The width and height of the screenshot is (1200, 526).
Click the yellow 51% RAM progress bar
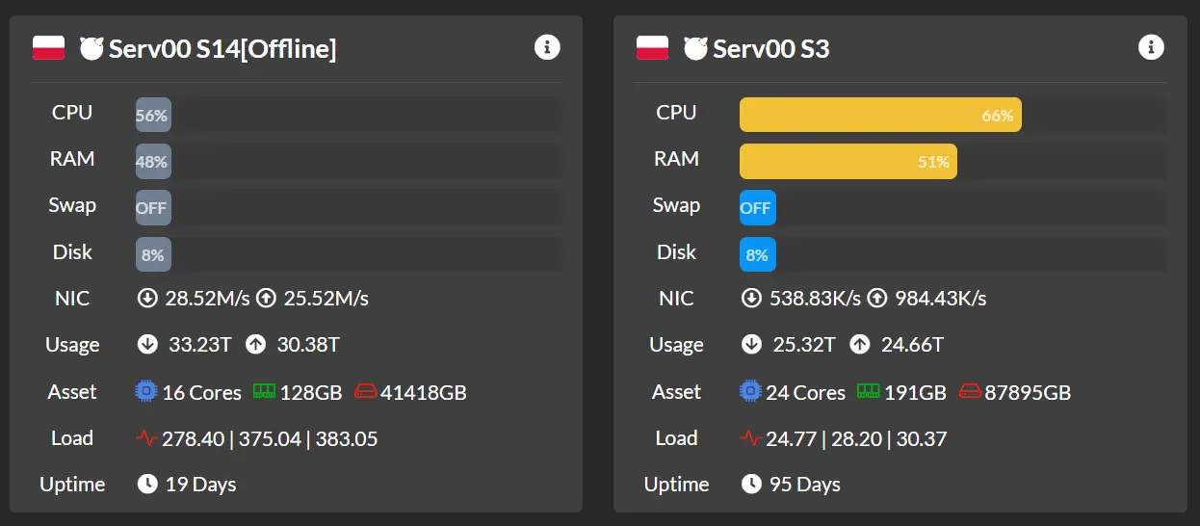[x=848, y=161]
